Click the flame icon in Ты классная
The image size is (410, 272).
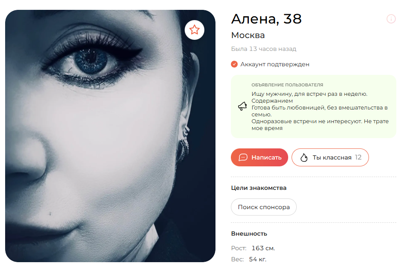pyautogui.click(x=304, y=157)
